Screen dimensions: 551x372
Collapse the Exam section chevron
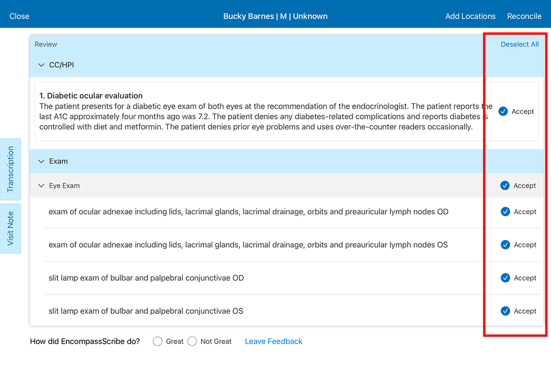click(x=41, y=161)
